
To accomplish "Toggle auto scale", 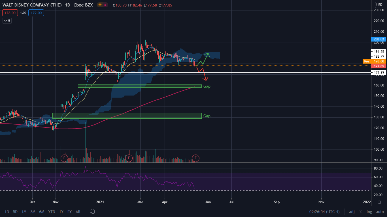I will coord(380,212).
